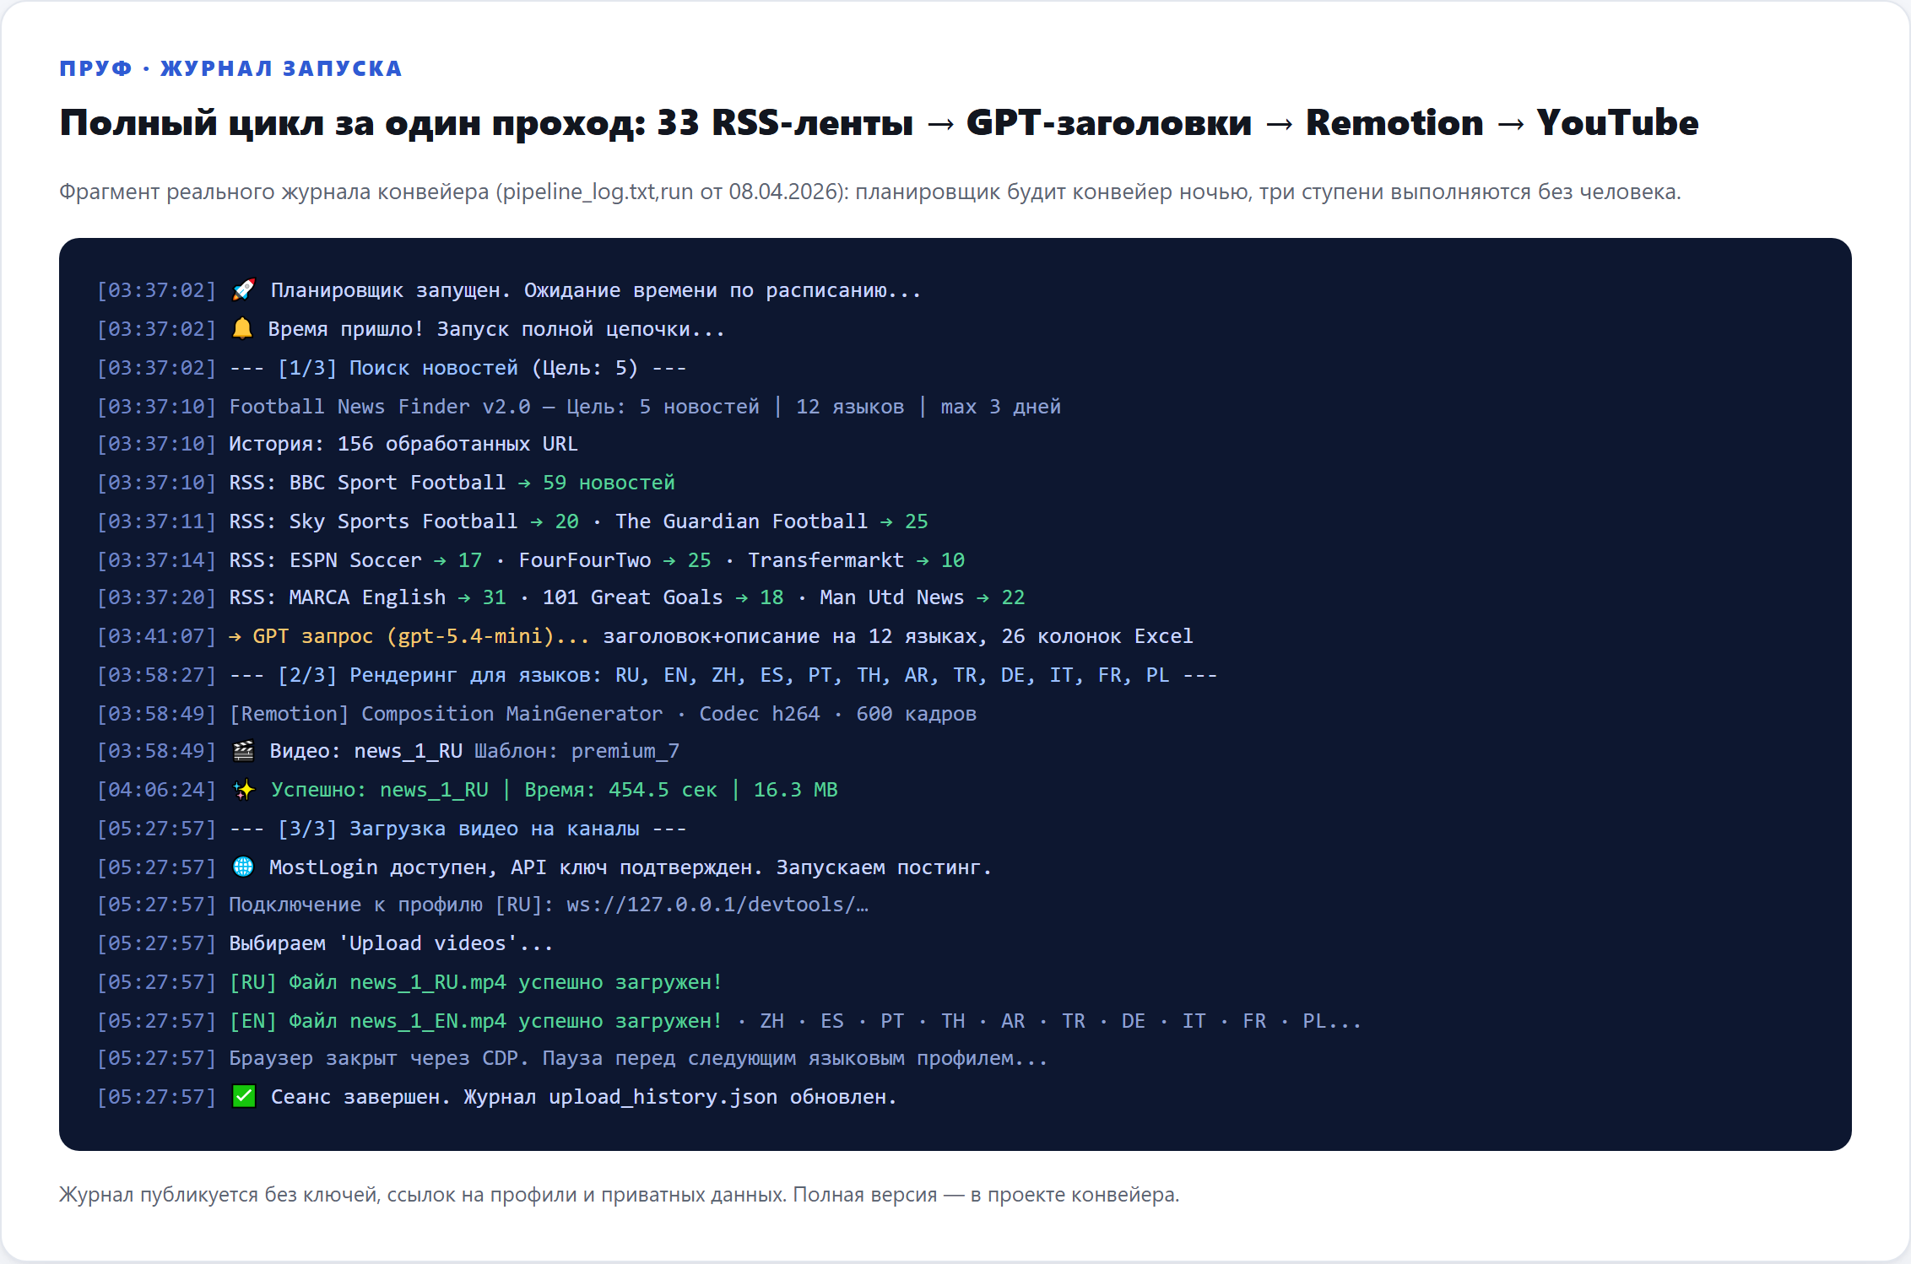Click 'Transfermarkt' feed name
The height and width of the screenshot is (1264, 1911).
click(x=826, y=560)
